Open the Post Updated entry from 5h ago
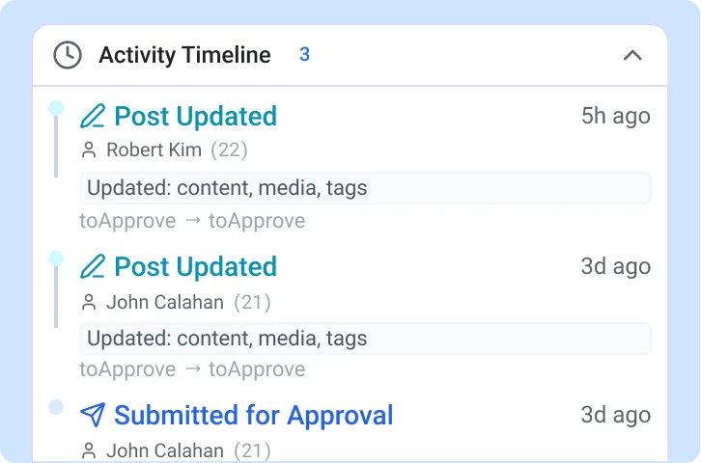 (x=195, y=117)
